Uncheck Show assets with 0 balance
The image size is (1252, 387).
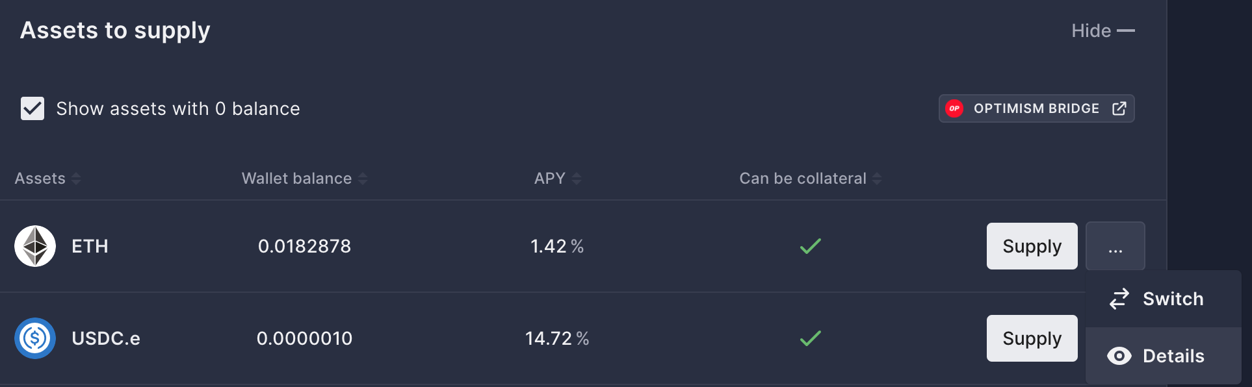pyautogui.click(x=33, y=108)
